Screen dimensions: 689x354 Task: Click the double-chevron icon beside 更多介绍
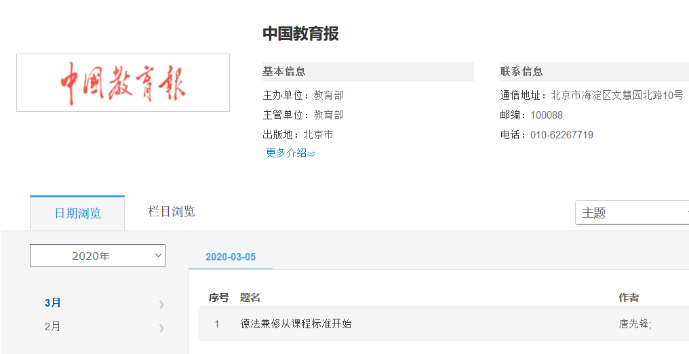311,154
